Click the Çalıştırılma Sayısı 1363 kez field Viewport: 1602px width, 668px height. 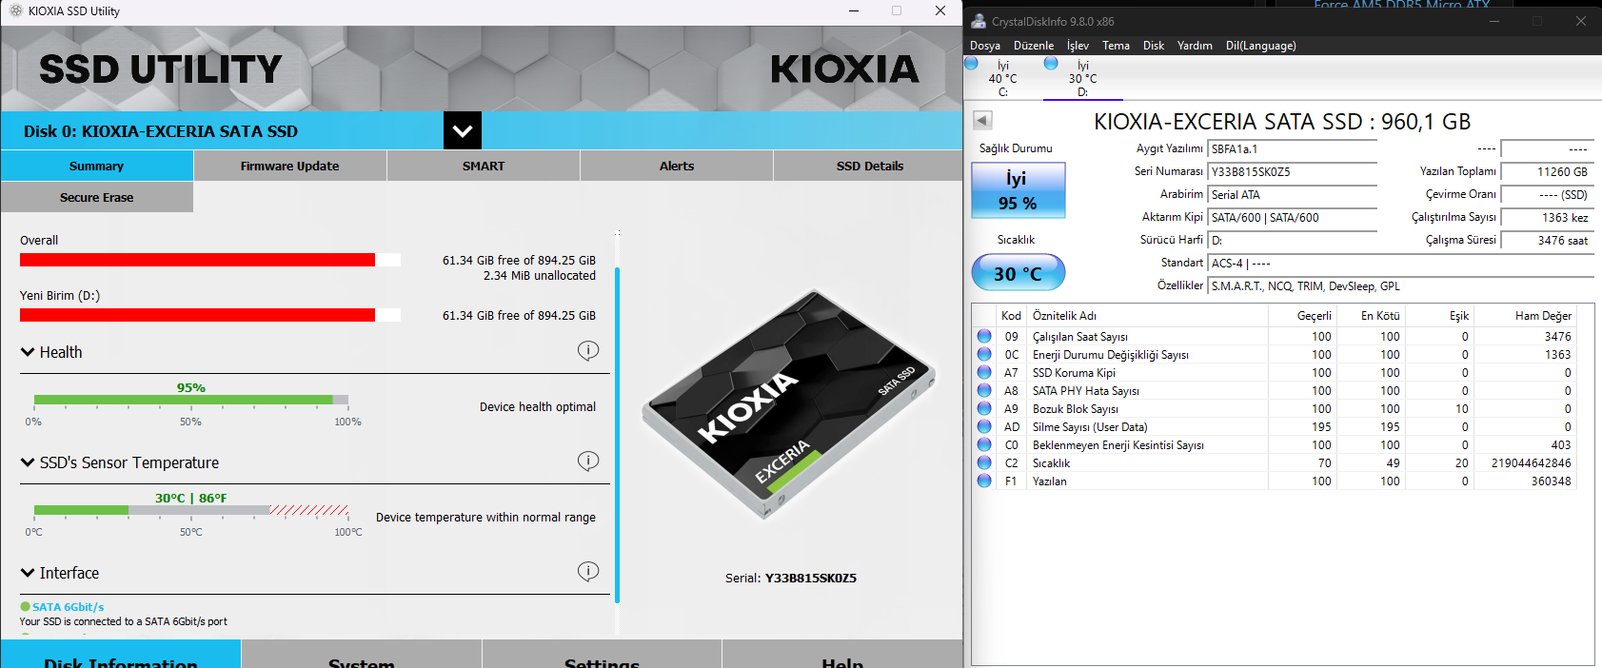point(1547,217)
